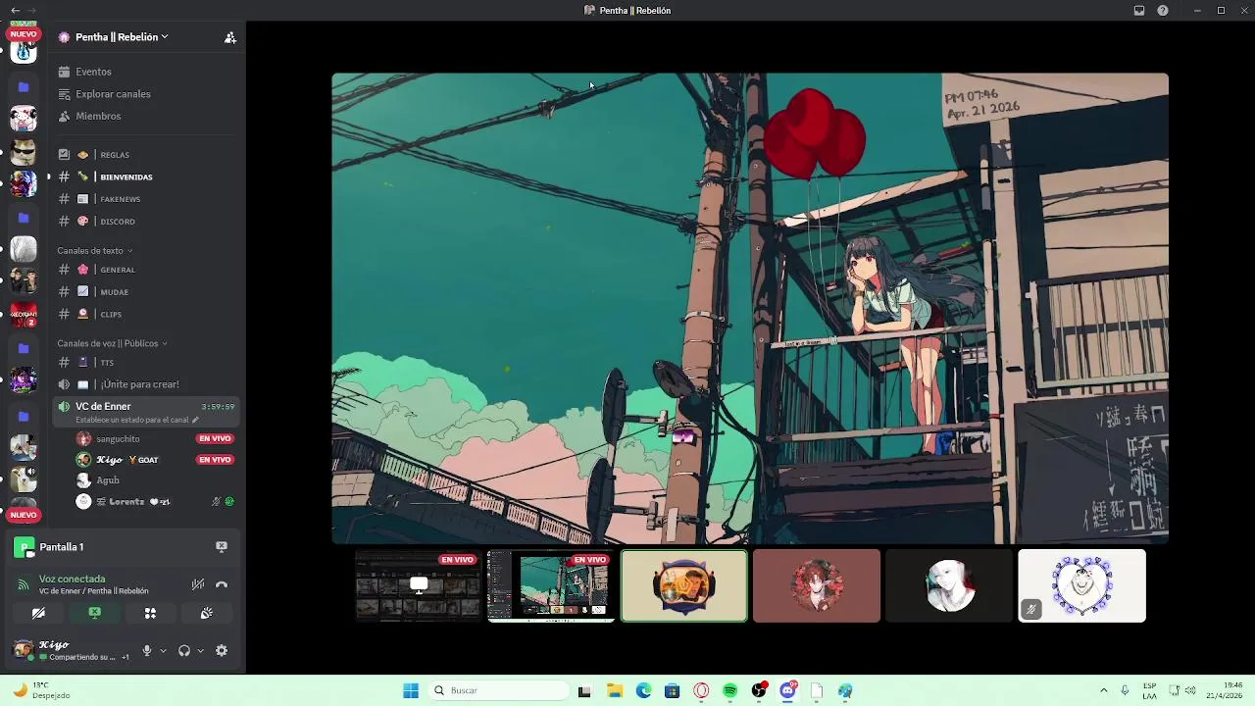
Task: Click the taskbar Buscar search box
Action: click(x=498, y=691)
